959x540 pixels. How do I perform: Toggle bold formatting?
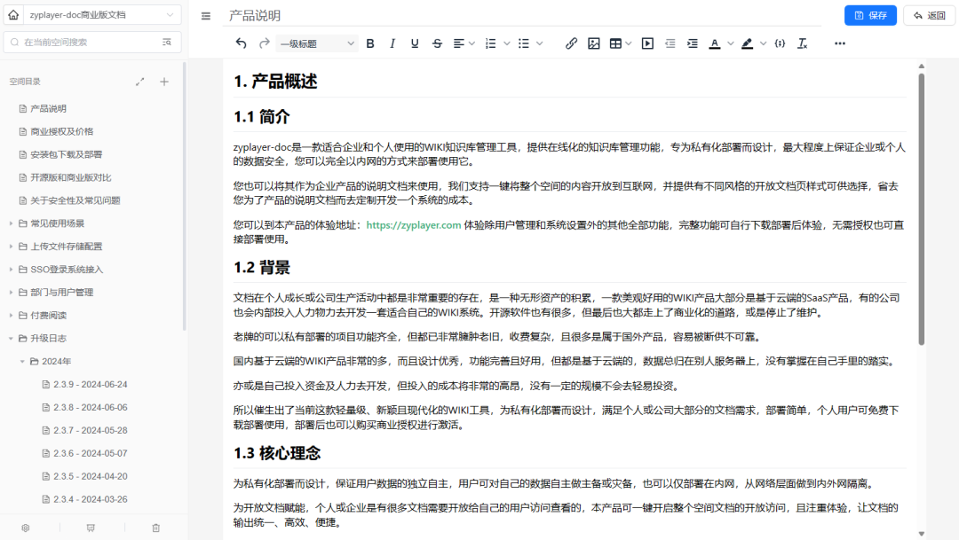pos(370,43)
